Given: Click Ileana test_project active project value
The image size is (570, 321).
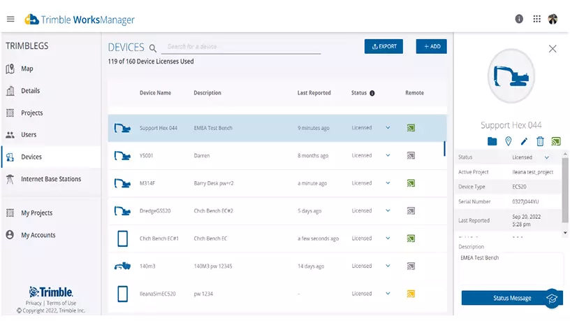Looking at the screenshot, I should coord(532,172).
